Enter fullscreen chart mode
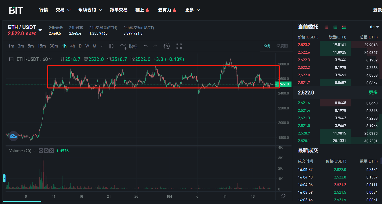This screenshot has height=204, width=382. pos(179,46)
